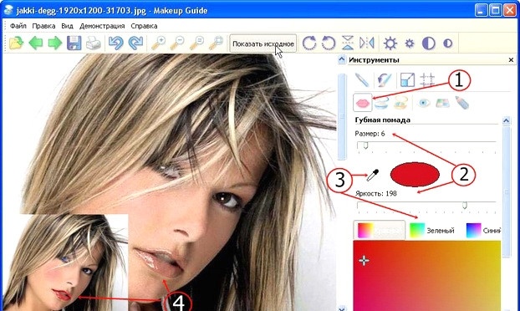Increase brightness with the large sun icon
The width and height of the screenshot is (520, 311).
(390, 43)
